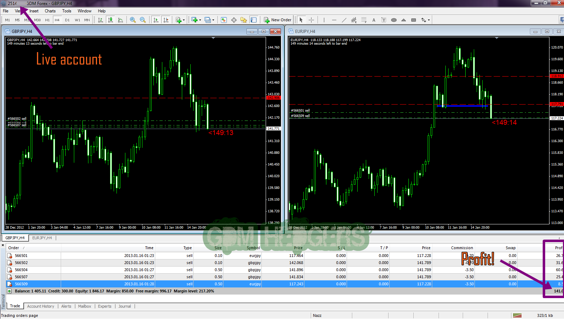Pick the draw trendline tool
Image resolution: width=564 pixels, height=319 pixels.
tap(344, 20)
